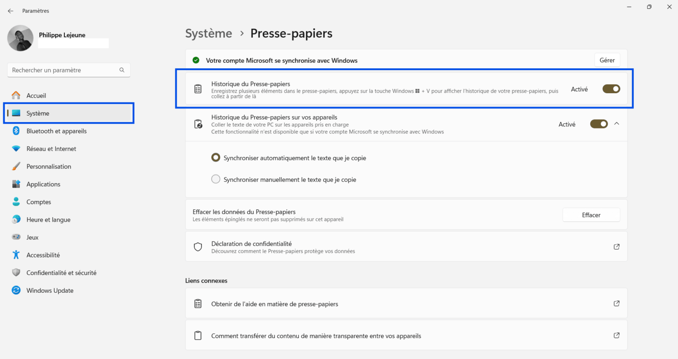The width and height of the screenshot is (678, 359).
Task: Click the green sync checkmark icon
Action: click(x=196, y=60)
